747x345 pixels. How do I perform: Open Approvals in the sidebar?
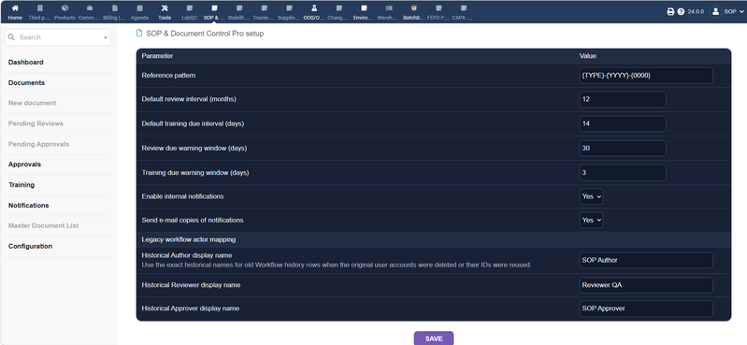click(x=24, y=165)
